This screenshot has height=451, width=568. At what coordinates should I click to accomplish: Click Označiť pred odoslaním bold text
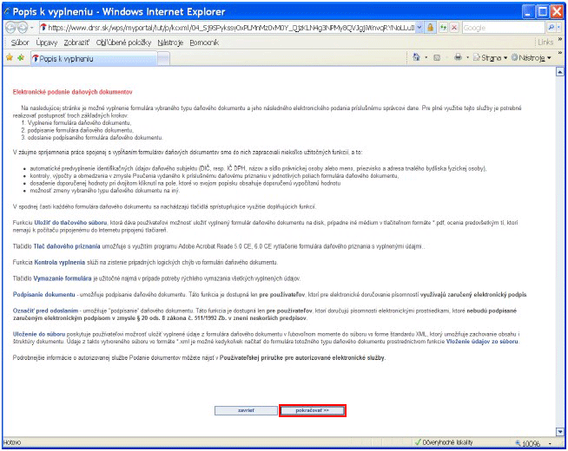tap(46, 310)
